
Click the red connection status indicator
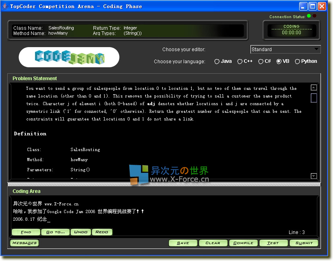click(315, 16)
